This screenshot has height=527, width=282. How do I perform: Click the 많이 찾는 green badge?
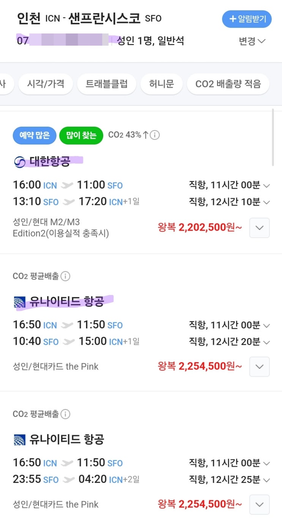click(x=81, y=135)
